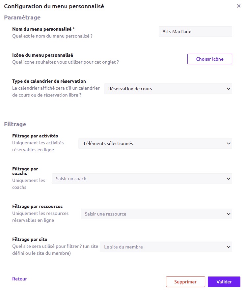Click chevron arrow of calendar type dropdown

(228, 89)
